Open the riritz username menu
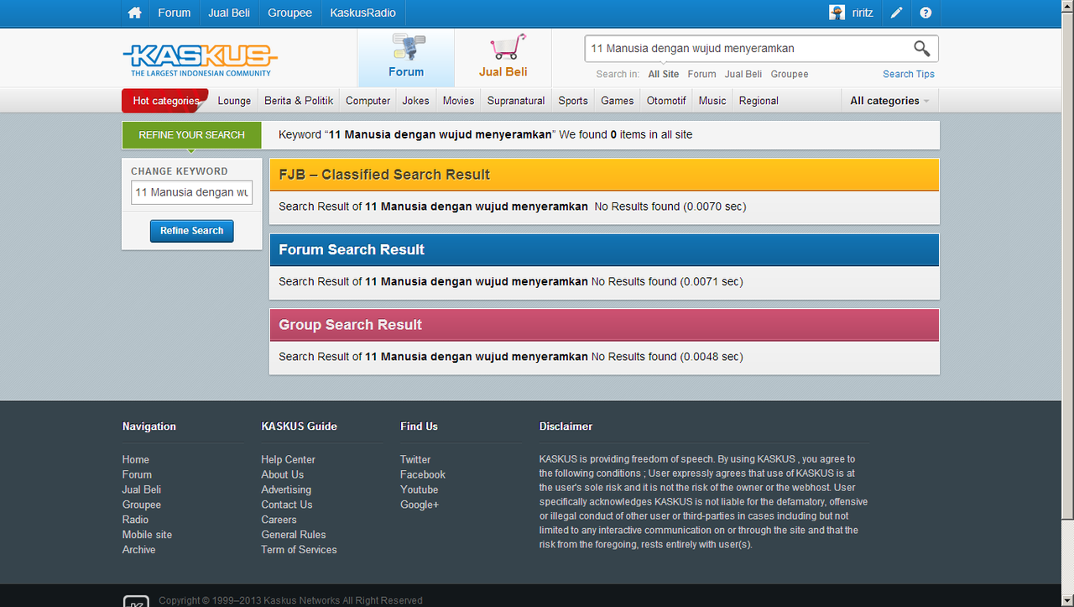Screen dimensions: 1074x607 point(863,13)
